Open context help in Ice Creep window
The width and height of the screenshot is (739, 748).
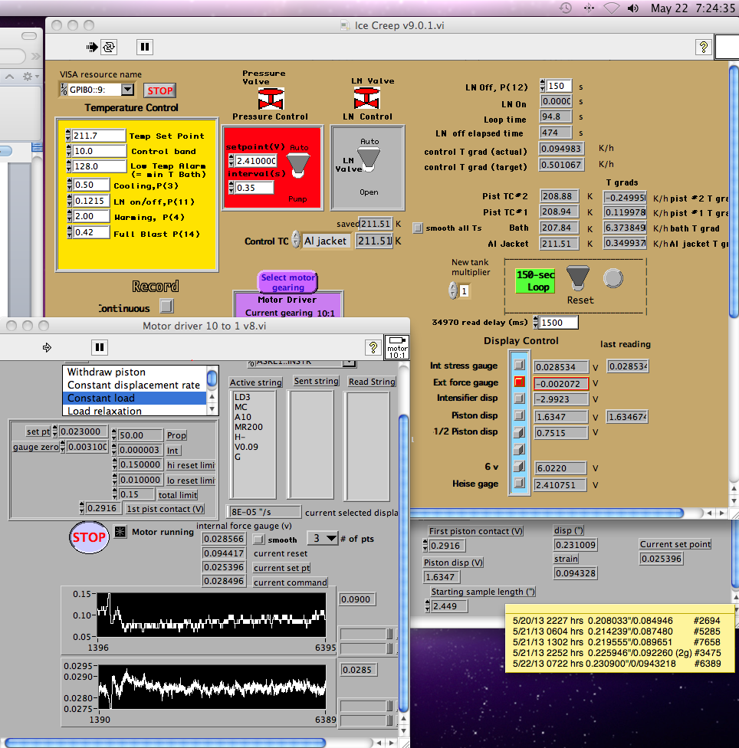(x=703, y=47)
